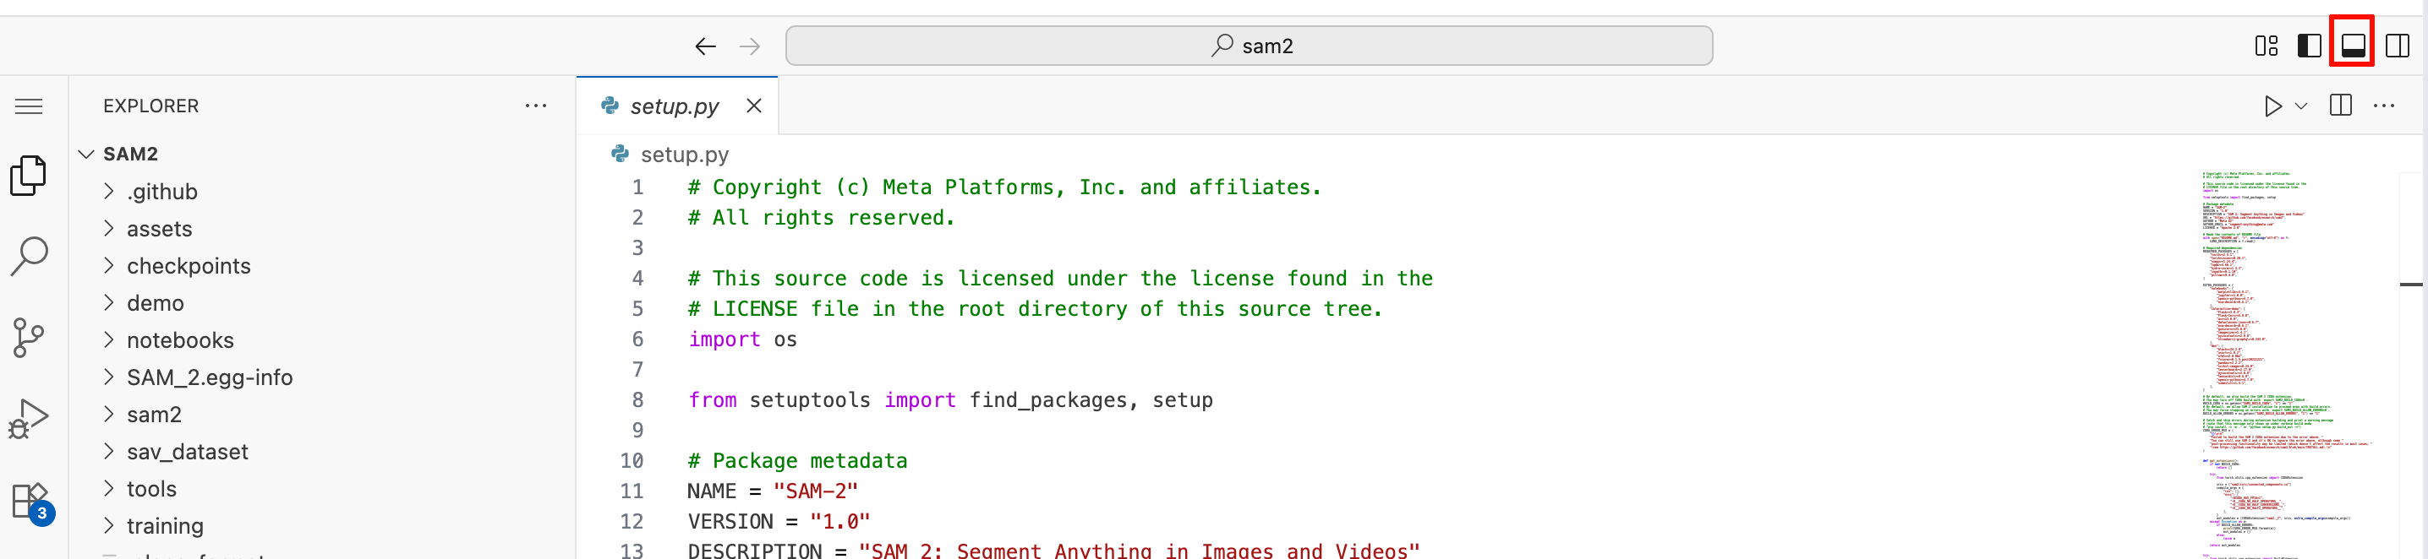The width and height of the screenshot is (2428, 559).
Task: Click the hamburger application menu icon
Action: tap(28, 106)
